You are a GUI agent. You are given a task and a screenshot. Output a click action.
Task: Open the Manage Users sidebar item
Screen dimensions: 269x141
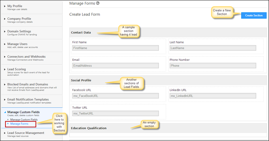pos(17,44)
